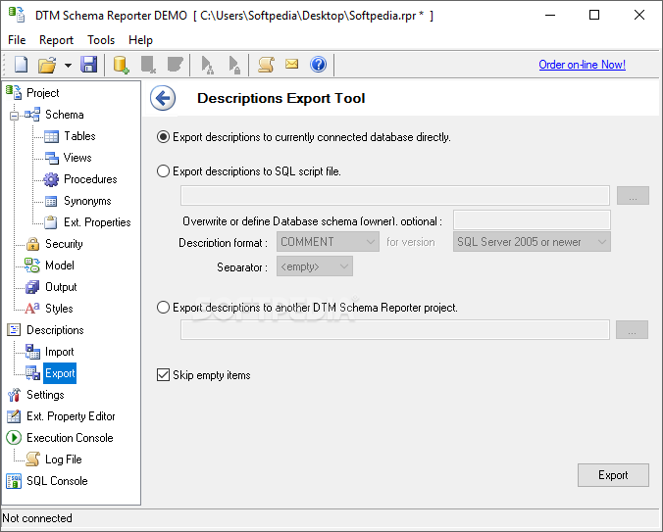The image size is (663, 532).
Task: Click the Database schema owner input field
Action: tap(532, 220)
